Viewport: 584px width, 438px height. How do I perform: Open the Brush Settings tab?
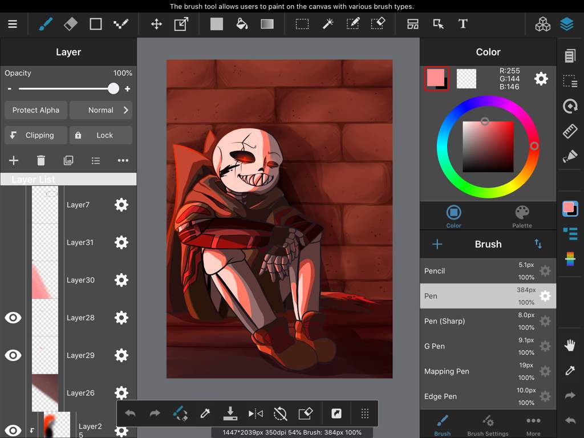point(488,425)
